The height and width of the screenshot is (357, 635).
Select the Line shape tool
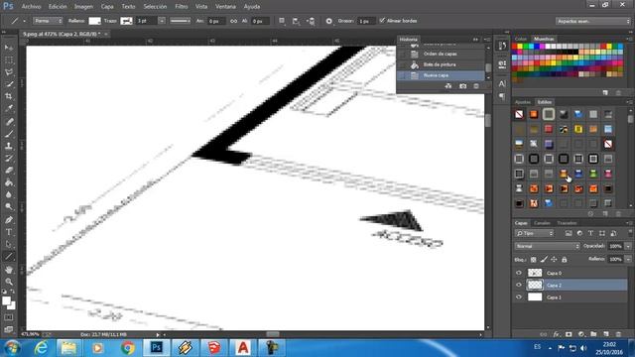pos(9,256)
